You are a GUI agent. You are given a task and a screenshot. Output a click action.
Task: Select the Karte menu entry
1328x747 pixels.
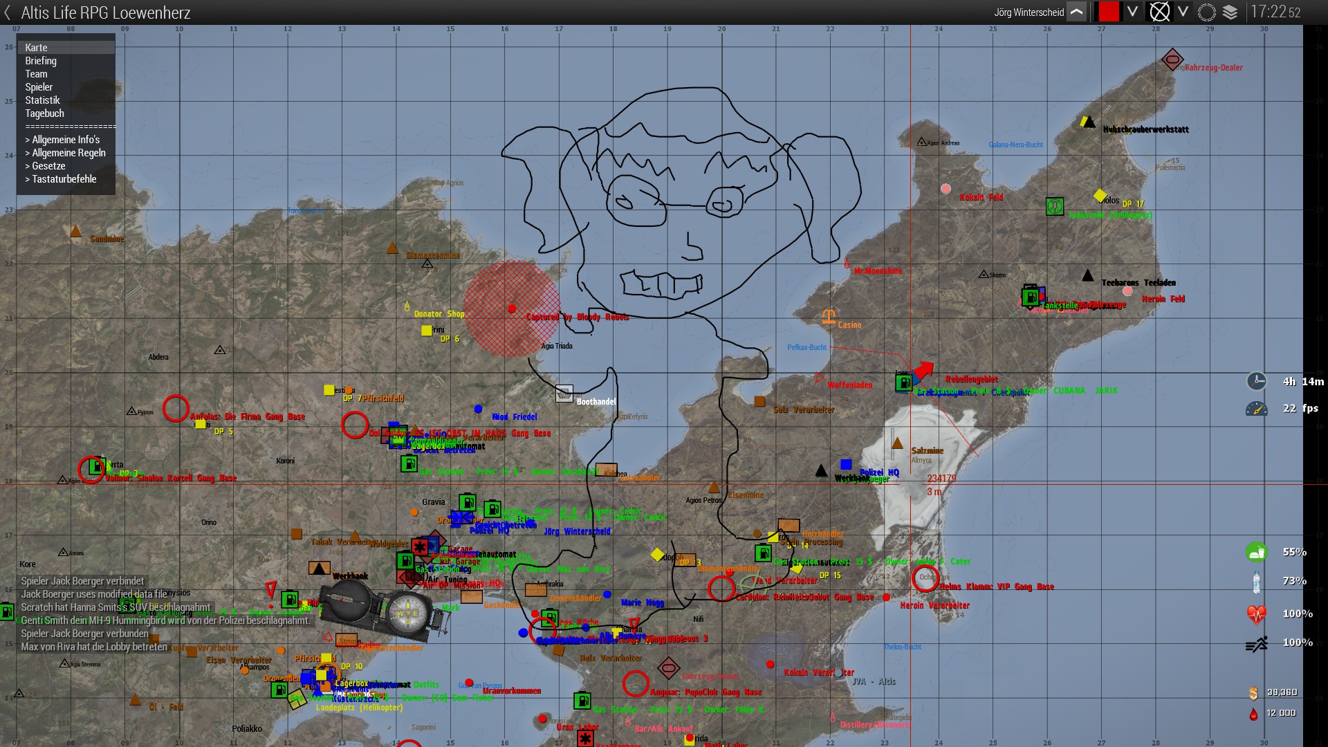[37, 48]
